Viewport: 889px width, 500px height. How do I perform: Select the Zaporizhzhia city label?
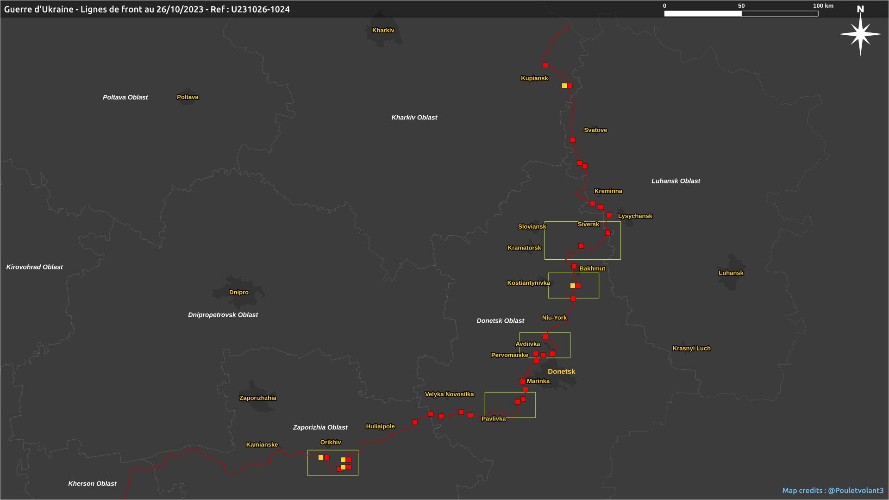coord(258,398)
